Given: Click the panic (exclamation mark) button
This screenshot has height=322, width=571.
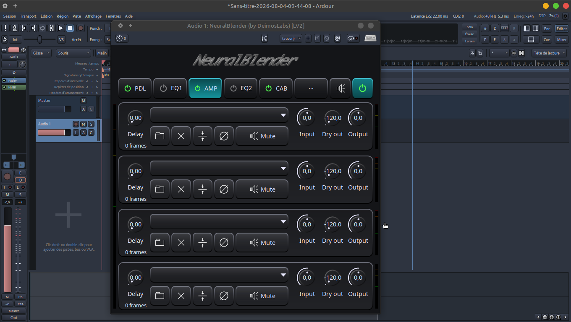Looking at the screenshot, I should [x=5, y=28].
